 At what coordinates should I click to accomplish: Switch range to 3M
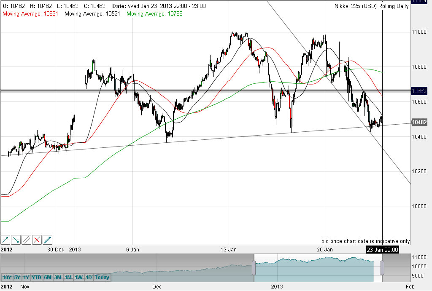pyautogui.click(x=58, y=277)
